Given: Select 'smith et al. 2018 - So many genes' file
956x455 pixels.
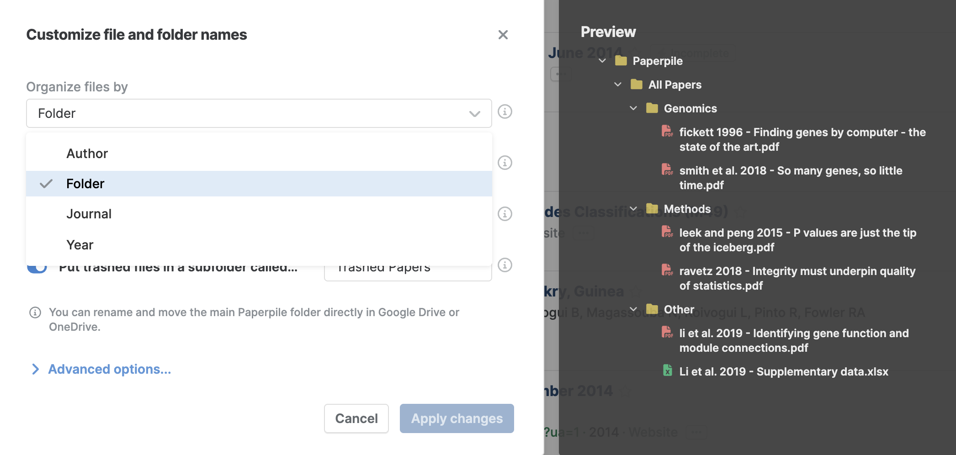Looking at the screenshot, I should pyautogui.click(x=791, y=178).
